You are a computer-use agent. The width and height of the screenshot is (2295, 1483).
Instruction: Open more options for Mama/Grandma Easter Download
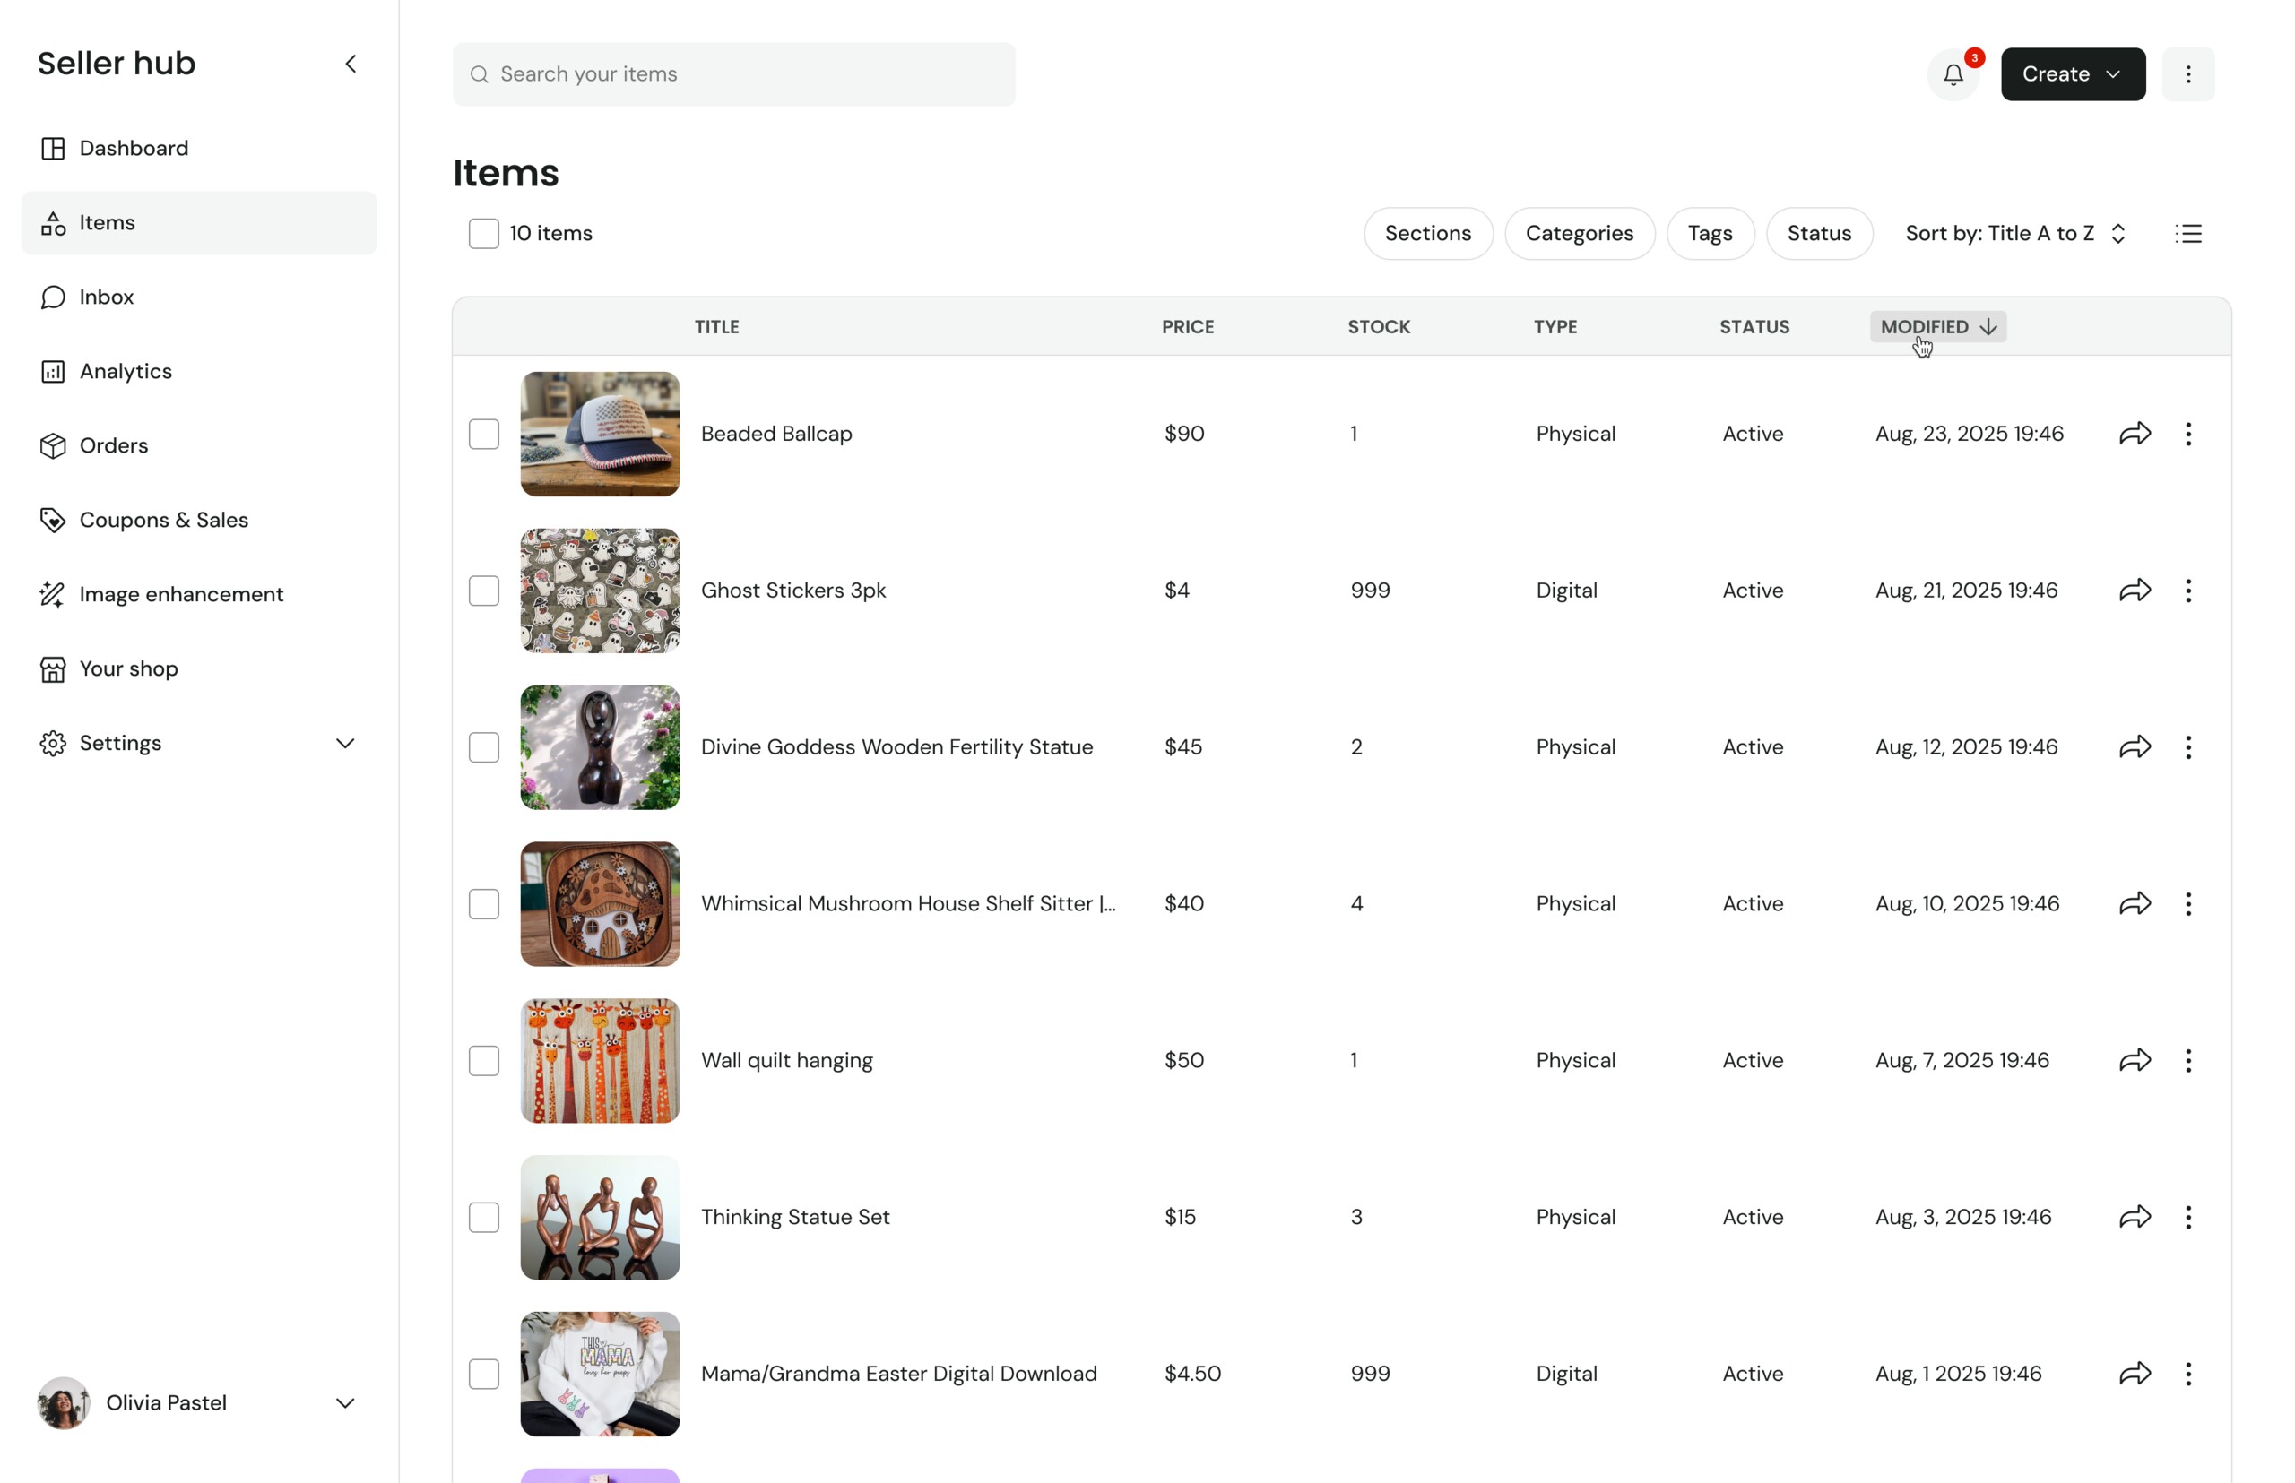(2188, 1375)
